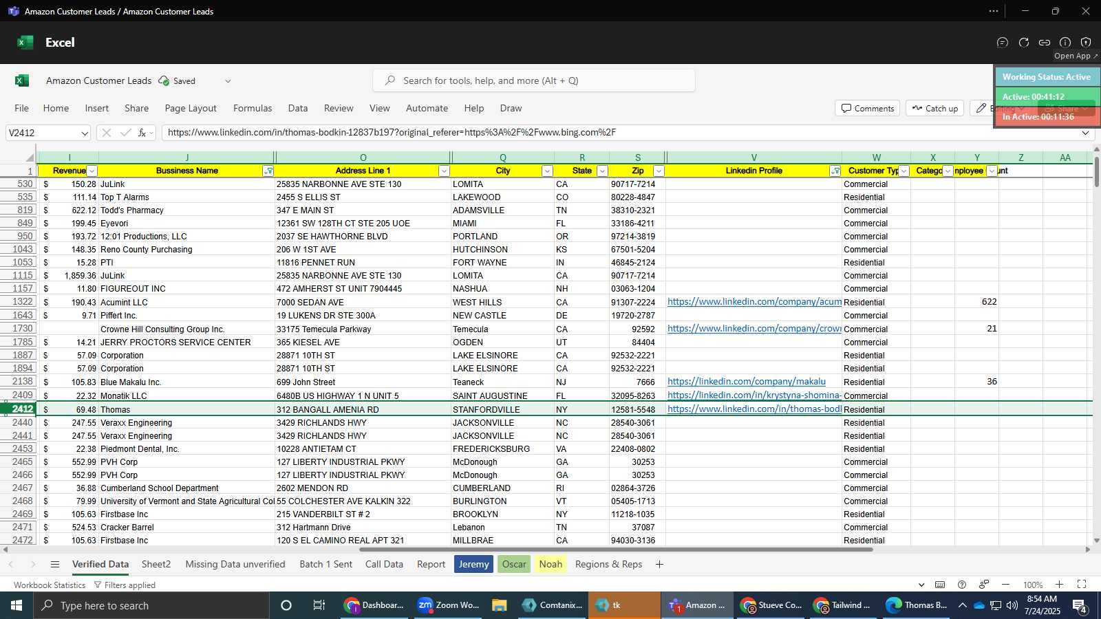This screenshot has width=1101, height=619.
Task: Switch to the Call Data sheet
Action: [x=384, y=564]
